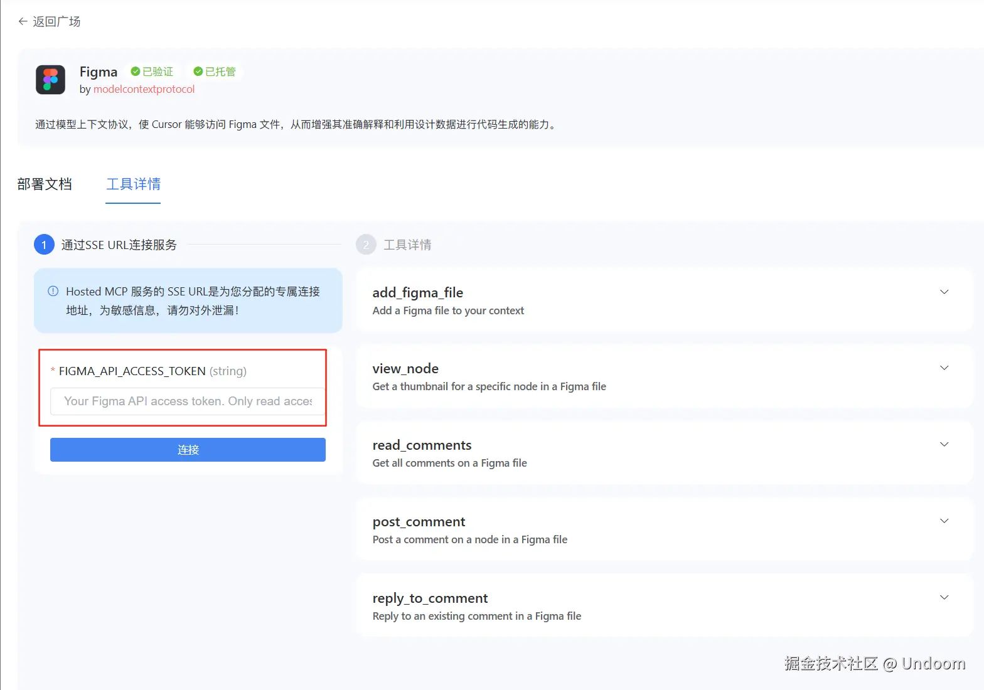This screenshot has width=984, height=690.
Task: Click the Figma title text in header
Action: point(99,72)
